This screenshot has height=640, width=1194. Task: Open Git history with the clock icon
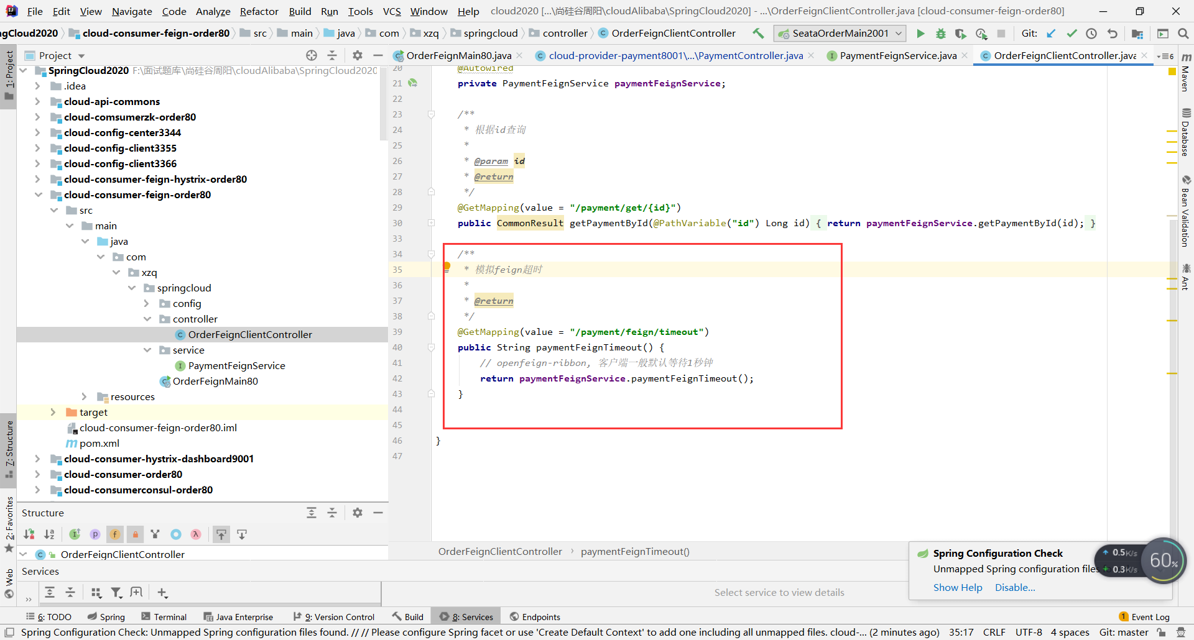click(1091, 34)
